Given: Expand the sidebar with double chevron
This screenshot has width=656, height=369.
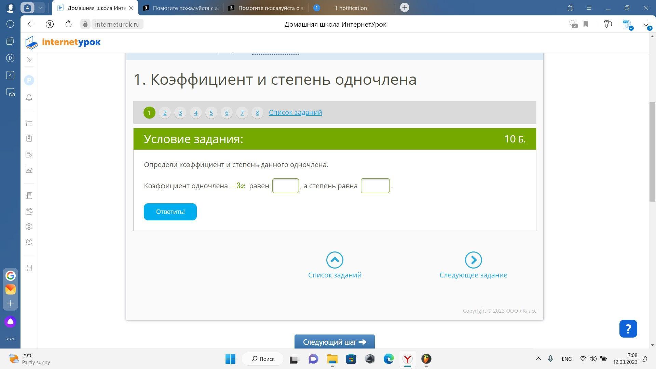Looking at the screenshot, I should 29,60.
